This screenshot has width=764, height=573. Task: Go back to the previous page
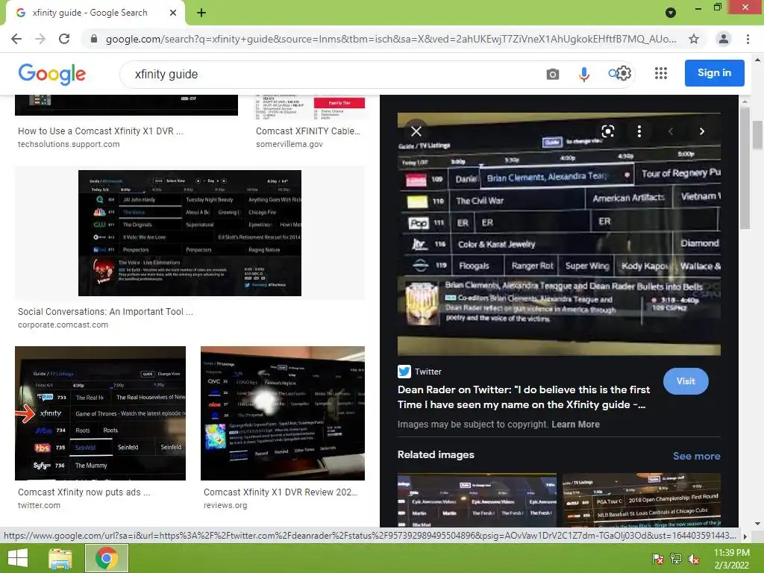click(16, 39)
